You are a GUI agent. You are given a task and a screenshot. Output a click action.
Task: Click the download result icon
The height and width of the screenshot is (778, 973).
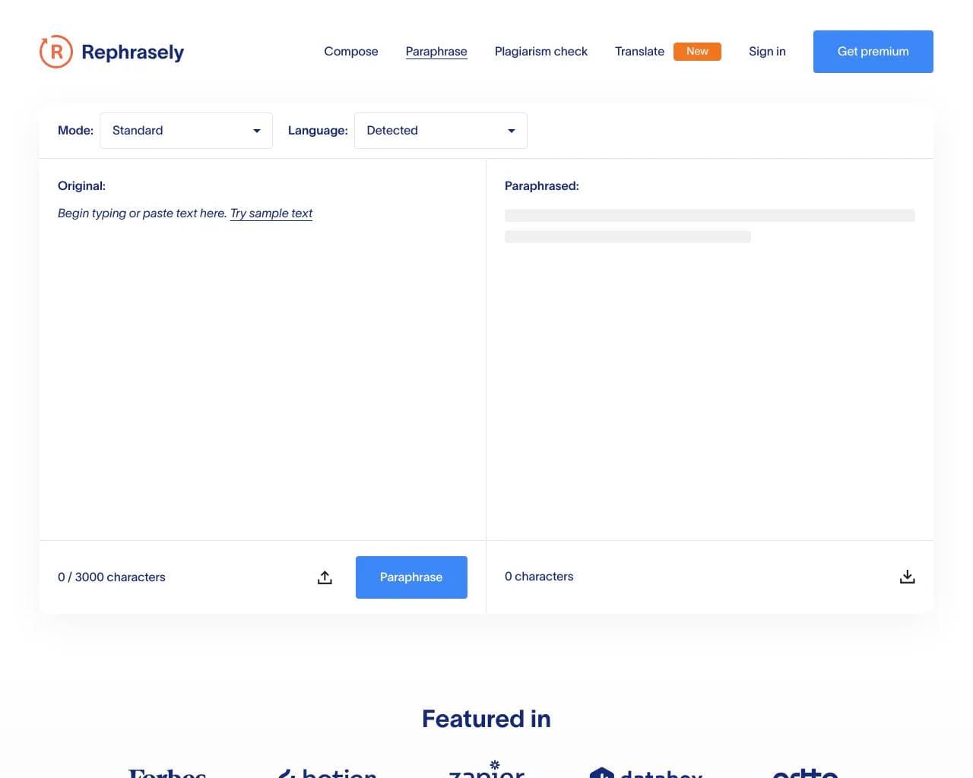coord(907,577)
